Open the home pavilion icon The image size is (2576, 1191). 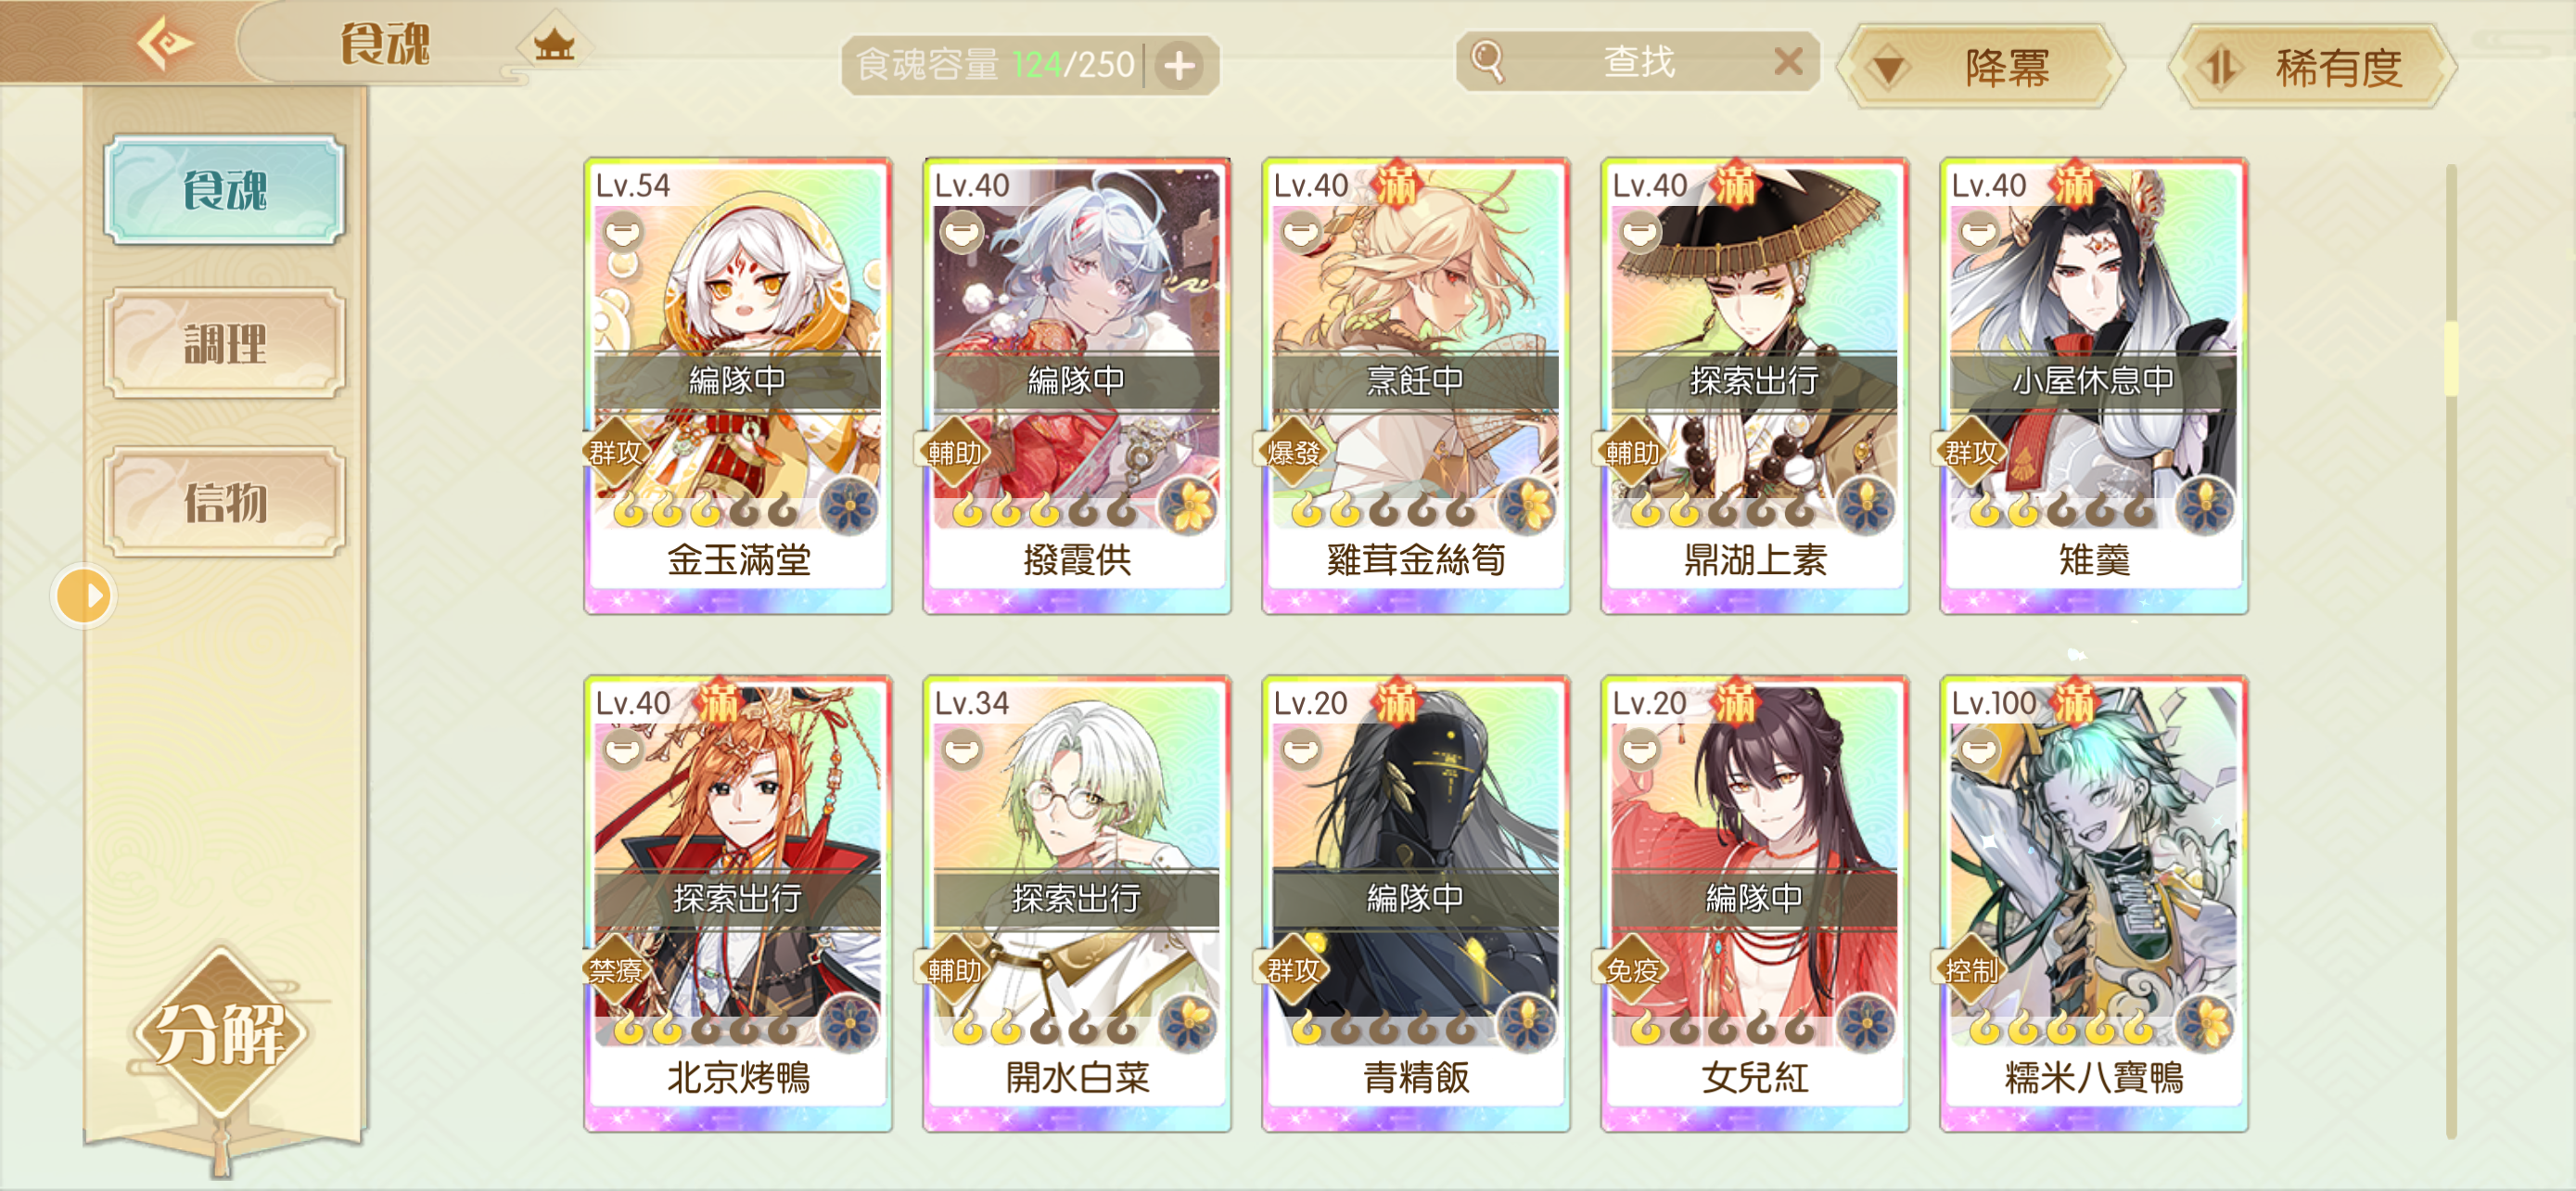click(x=554, y=44)
